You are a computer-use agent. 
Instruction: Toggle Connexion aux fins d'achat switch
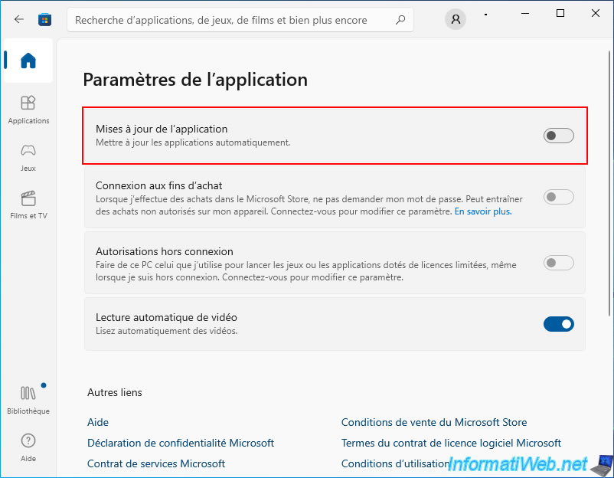click(558, 197)
